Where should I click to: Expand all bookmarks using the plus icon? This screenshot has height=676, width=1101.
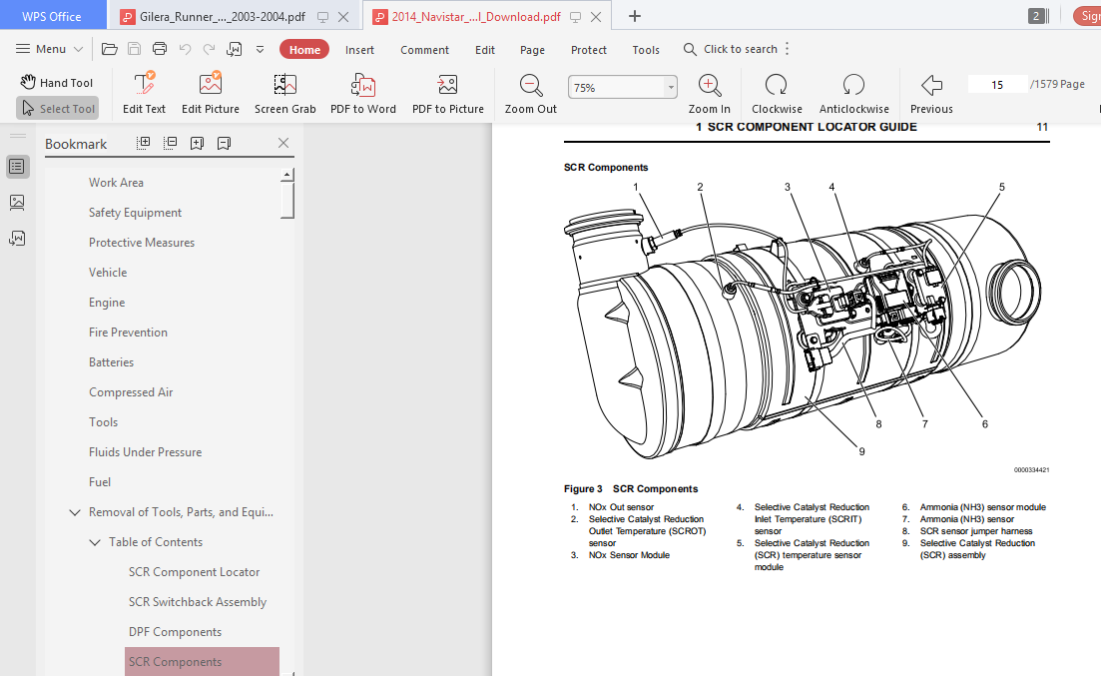click(x=144, y=144)
